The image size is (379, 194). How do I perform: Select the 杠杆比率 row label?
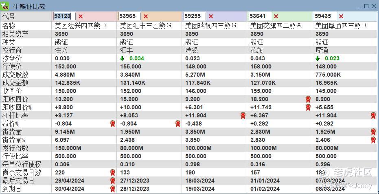point(15,115)
